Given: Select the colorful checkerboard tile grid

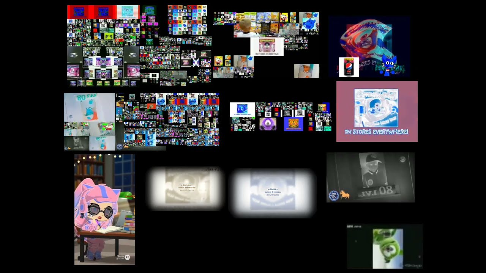Looking at the screenshot, I should [x=188, y=20].
